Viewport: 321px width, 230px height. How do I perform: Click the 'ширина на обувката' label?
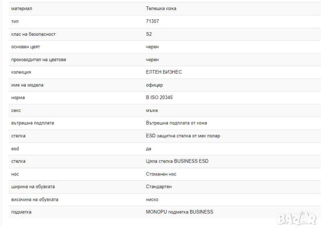click(x=33, y=187)
